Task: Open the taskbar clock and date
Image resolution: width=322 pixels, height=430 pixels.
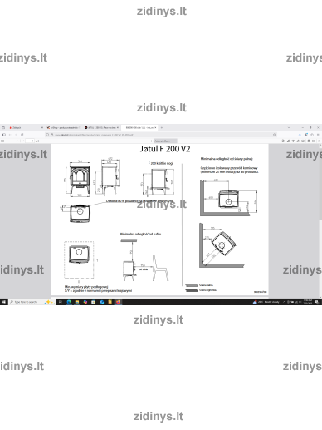Action: click(x=308, y=302)
